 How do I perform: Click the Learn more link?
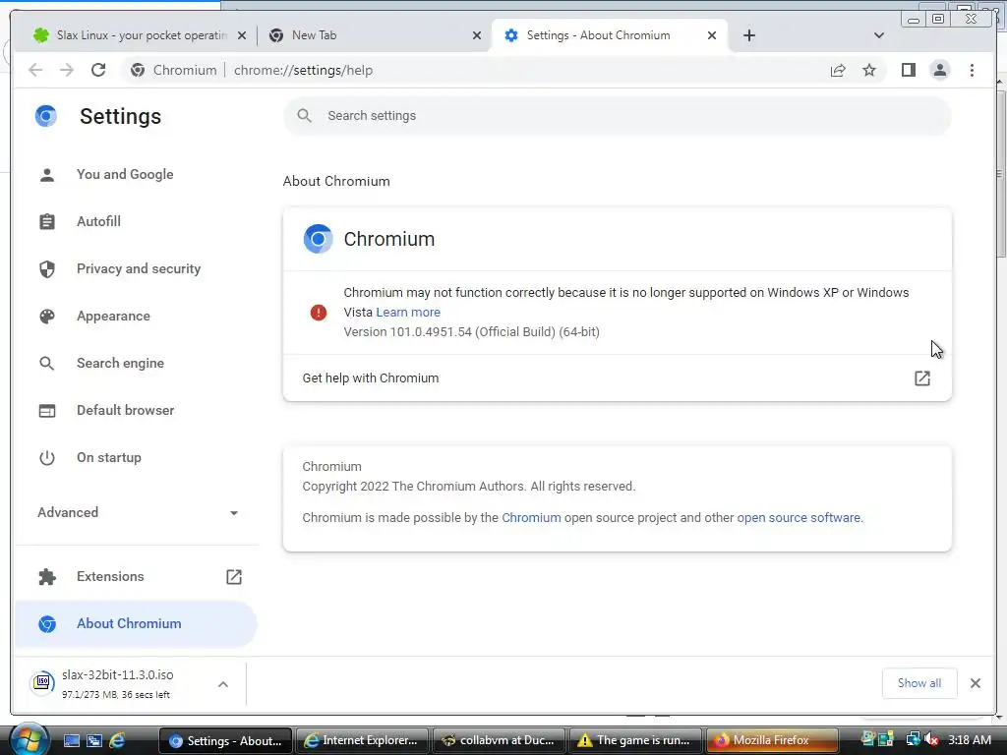click(x=408, y=313)
